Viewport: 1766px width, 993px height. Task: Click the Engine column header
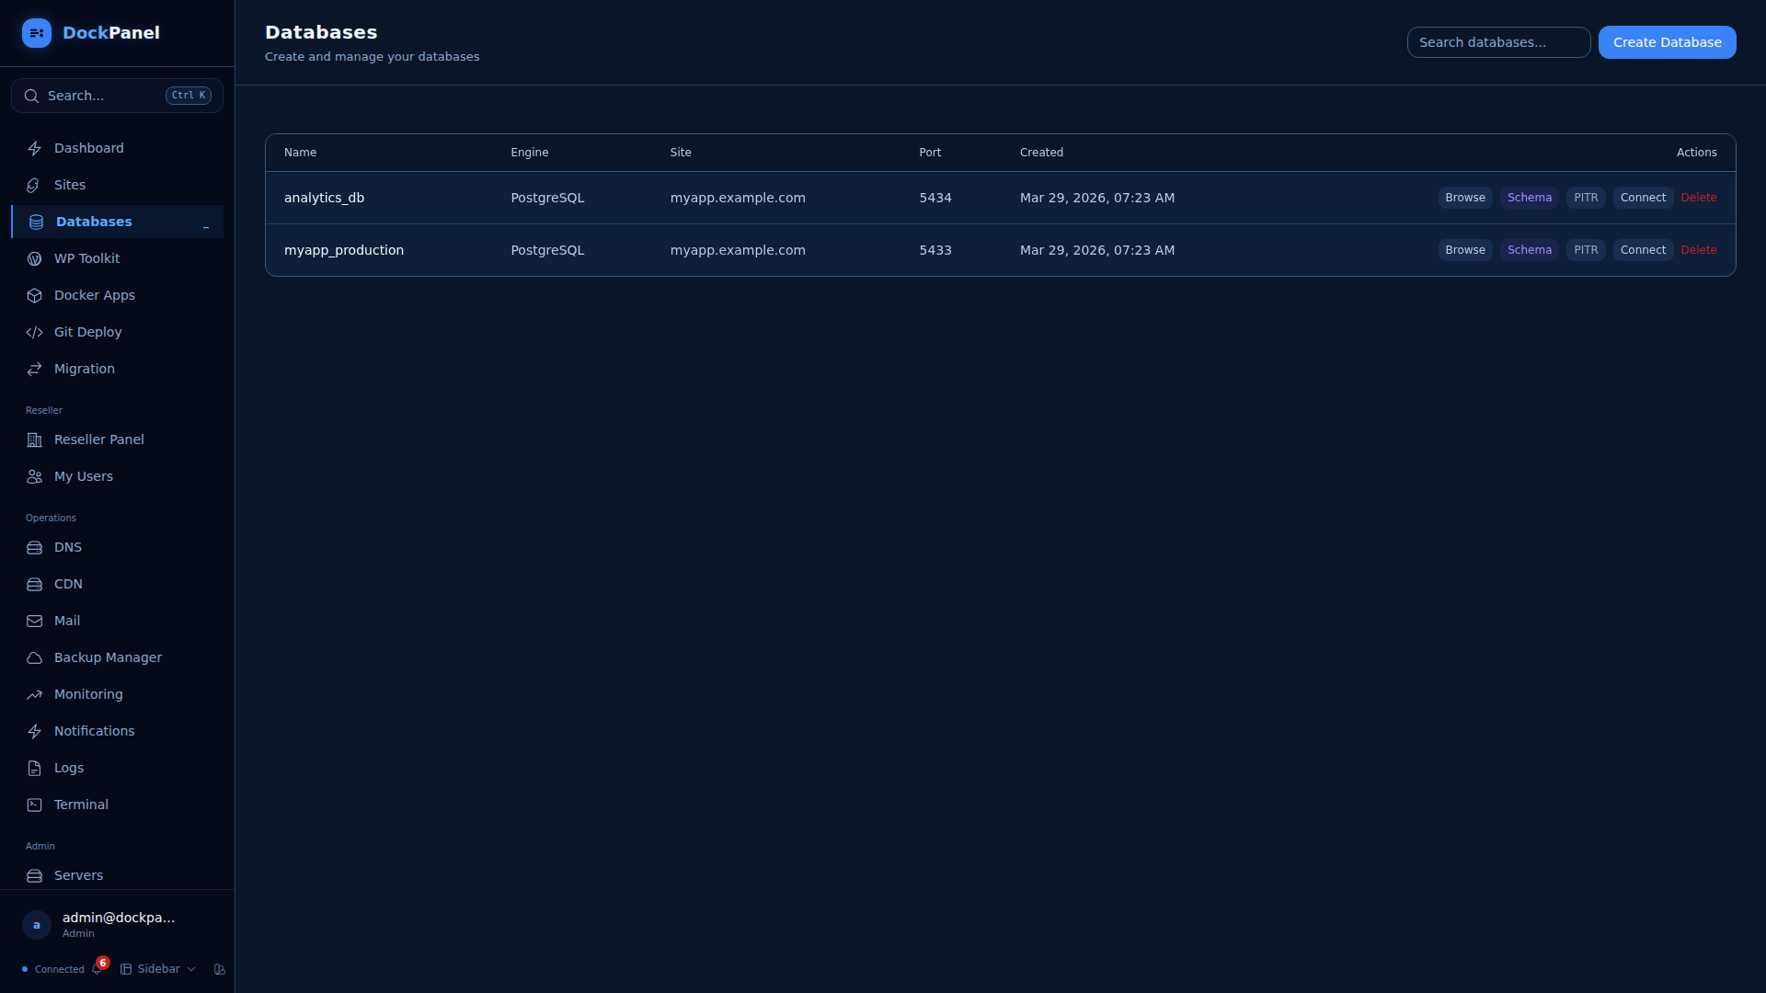[530, 153]
